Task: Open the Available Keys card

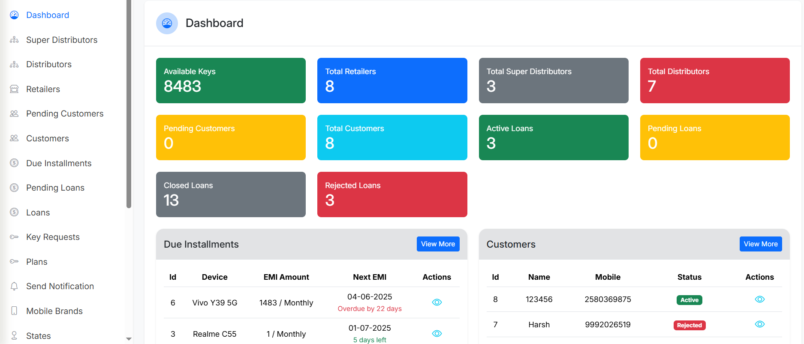Action: [x=231, y=81]
